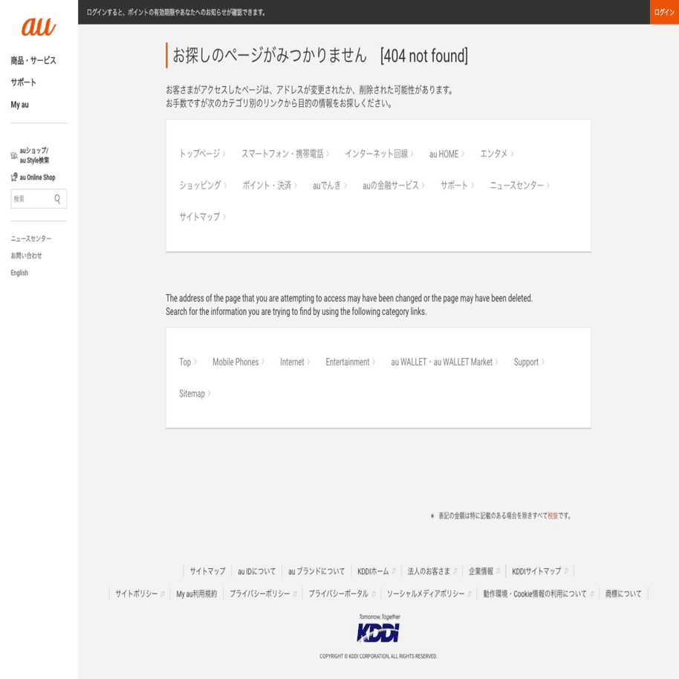Click the ログイン button
This screenshot has width=679, height=679.
663,13
